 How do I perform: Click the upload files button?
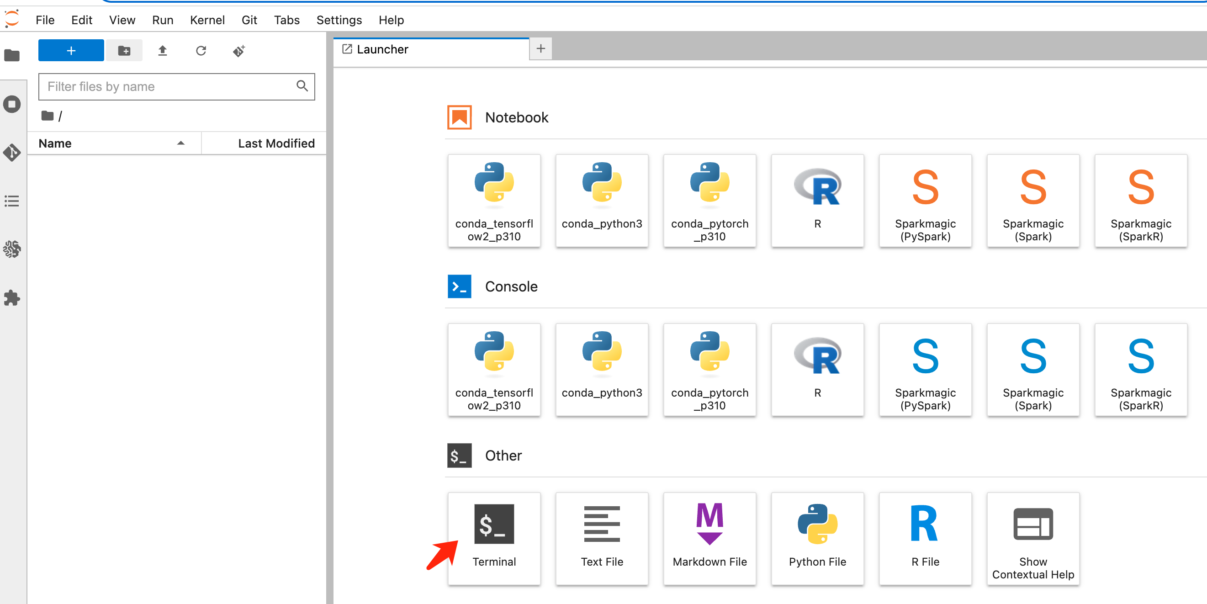click(161, 50)
